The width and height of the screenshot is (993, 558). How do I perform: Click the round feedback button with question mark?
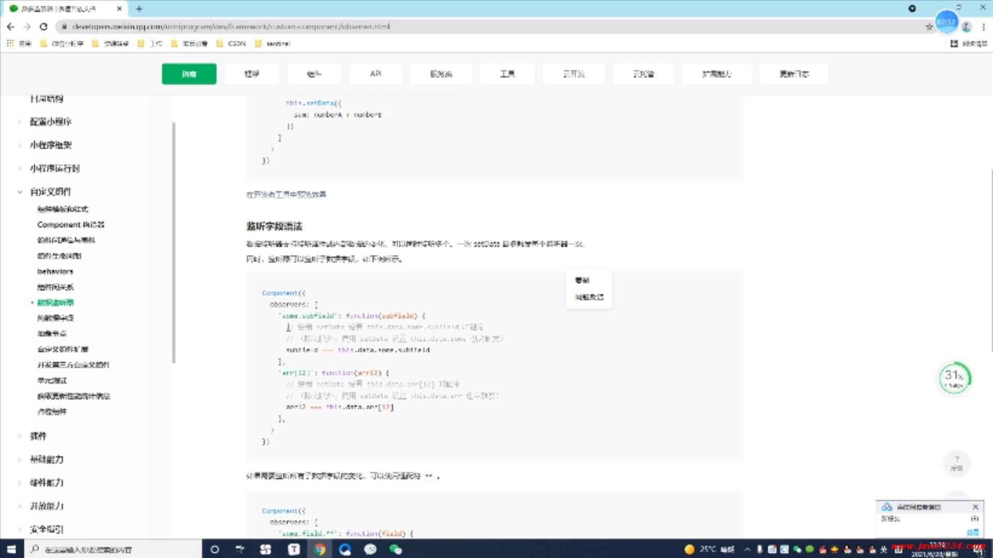pos(957,463)
